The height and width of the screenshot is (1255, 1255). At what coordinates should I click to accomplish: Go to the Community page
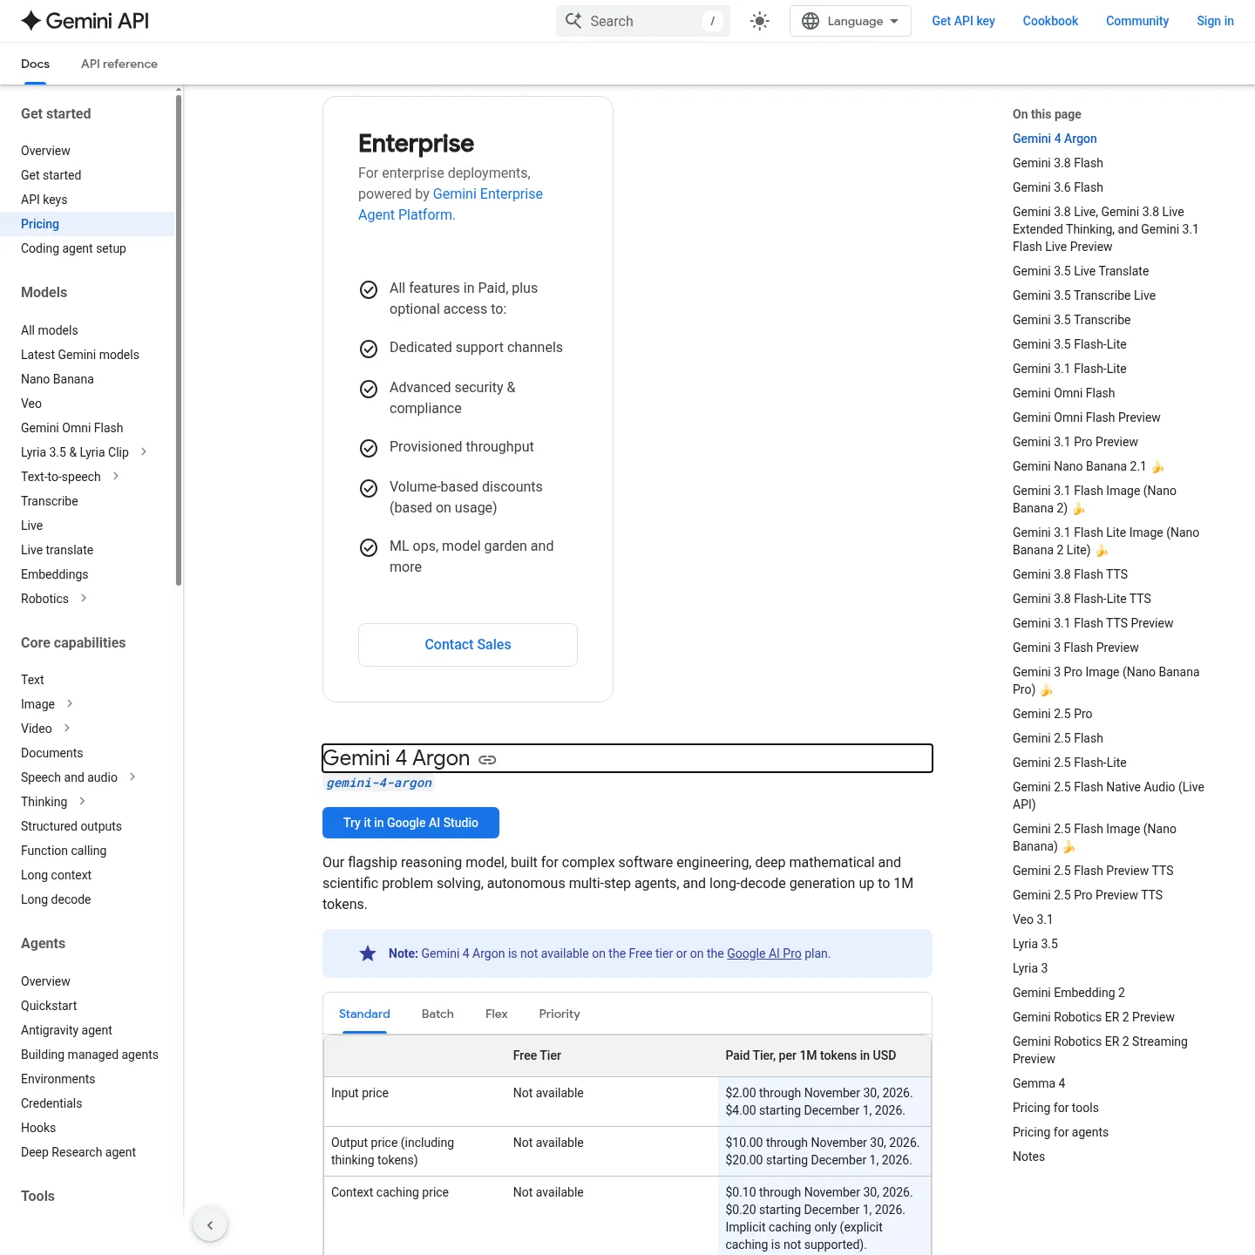[x=1137, y=21]
